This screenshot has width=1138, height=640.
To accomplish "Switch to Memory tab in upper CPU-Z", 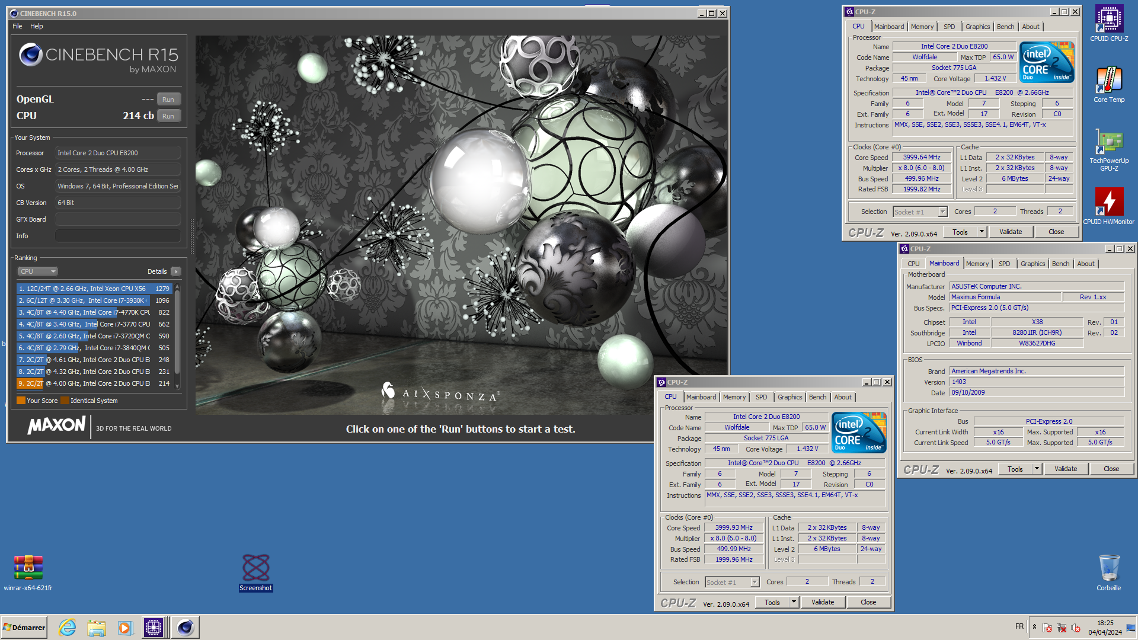I will click(922, 27).
